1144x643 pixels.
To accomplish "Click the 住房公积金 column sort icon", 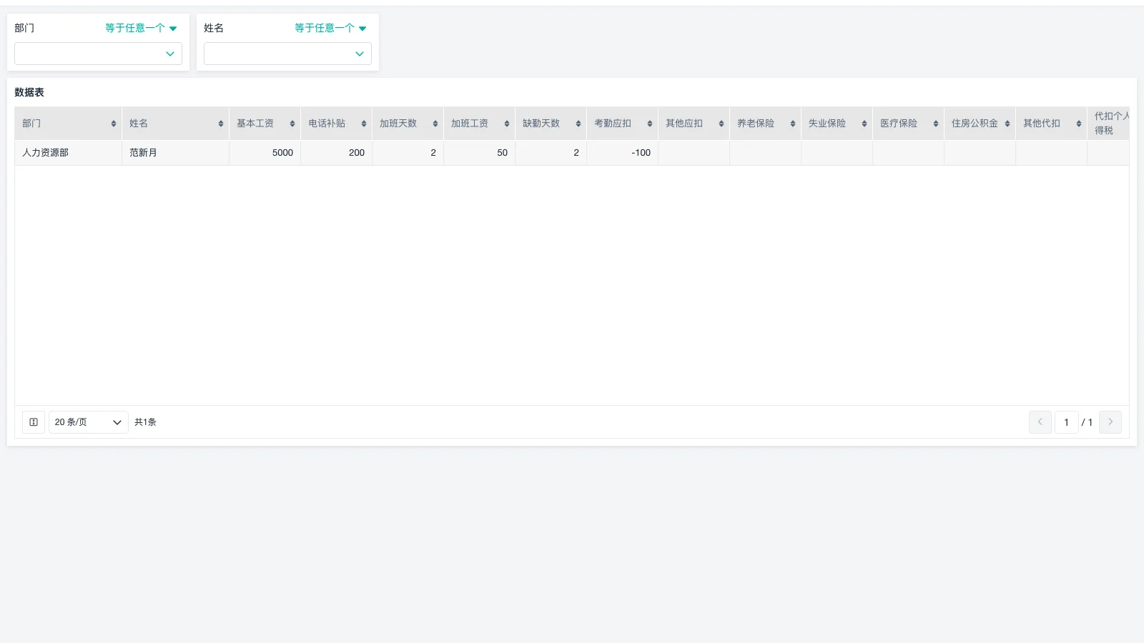I will click(x=1007, y=124).
